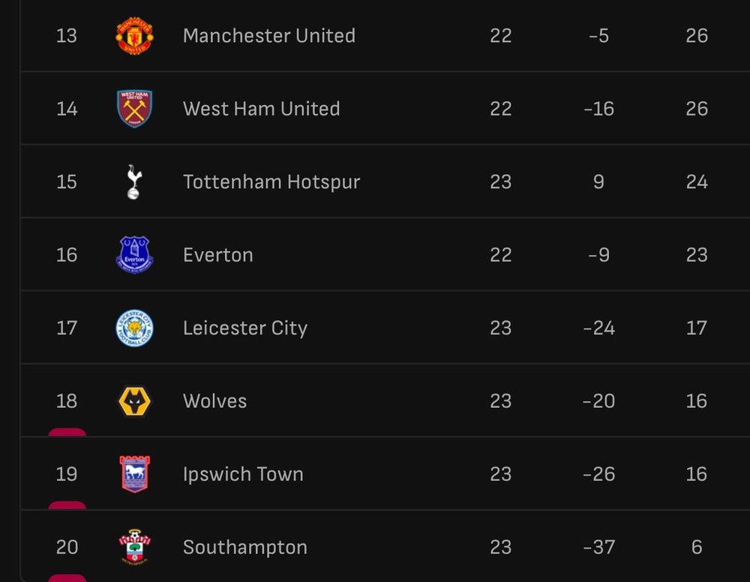Screen dimensions: 750x582
Task: Open the Manchester United team name
Action: (x=269, y=36)
